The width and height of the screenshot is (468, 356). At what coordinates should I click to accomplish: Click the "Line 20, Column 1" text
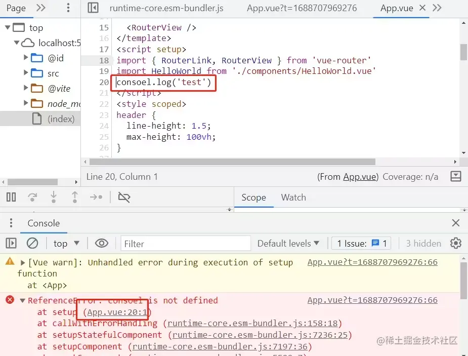122,177
